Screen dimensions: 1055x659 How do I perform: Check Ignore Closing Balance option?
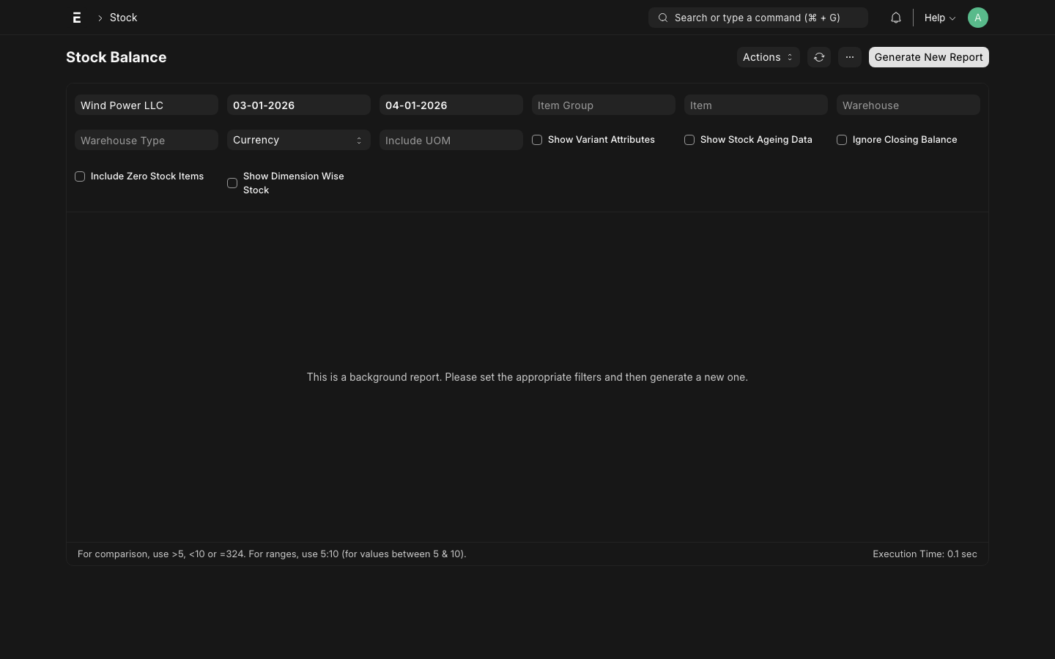(842, 140)
